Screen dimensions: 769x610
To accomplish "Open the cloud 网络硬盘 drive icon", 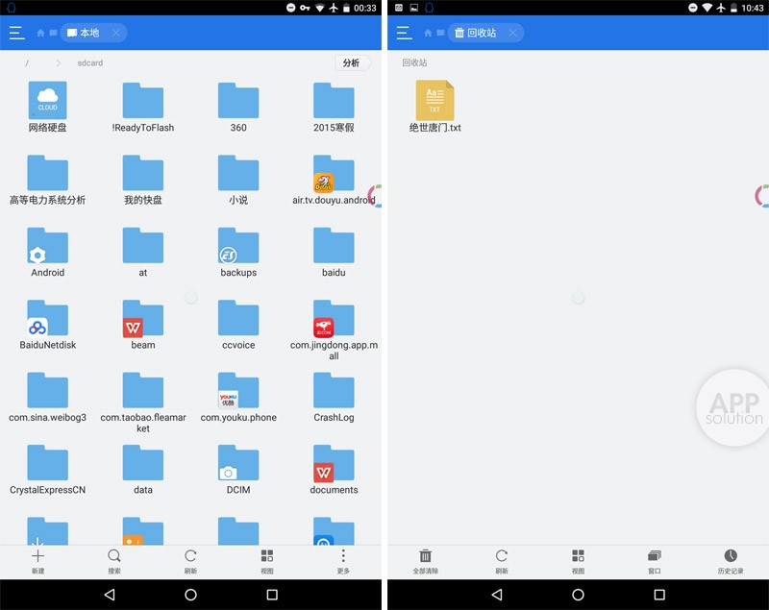I will click(47, 99).
